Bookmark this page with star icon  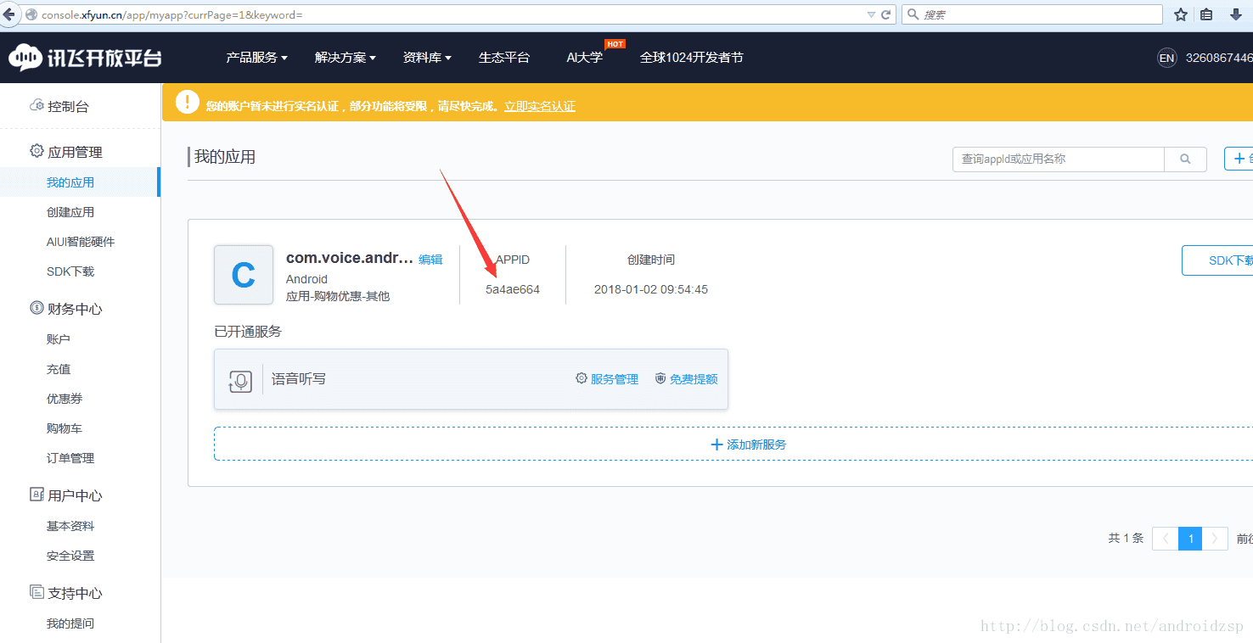click(x=1181, y=14)
